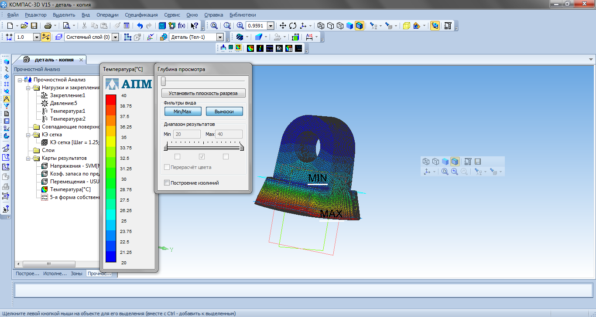This screenshot has width=596, height=317.
Task: Select Давление:5 load in tree
Action: point(63,103)
